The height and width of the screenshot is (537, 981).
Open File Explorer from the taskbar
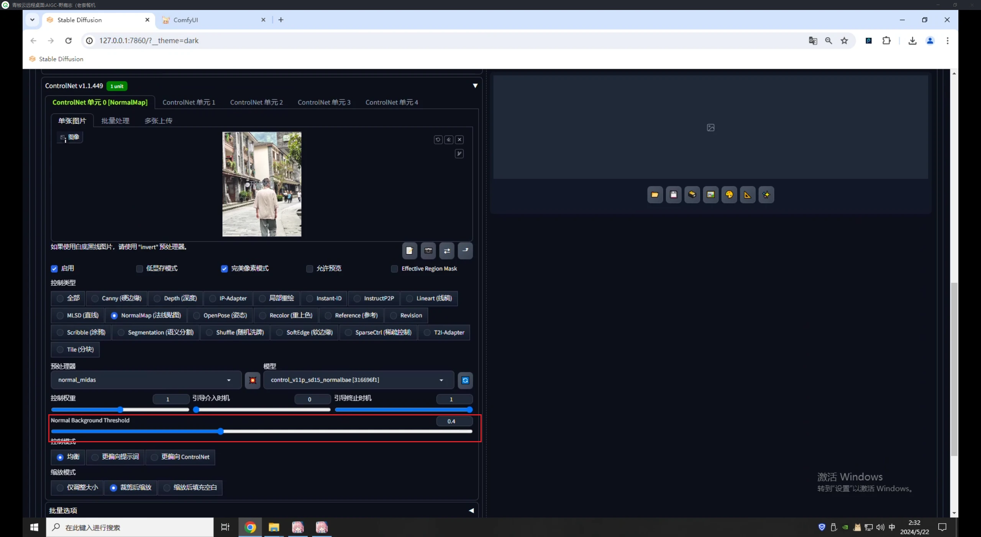click(274, 527)
